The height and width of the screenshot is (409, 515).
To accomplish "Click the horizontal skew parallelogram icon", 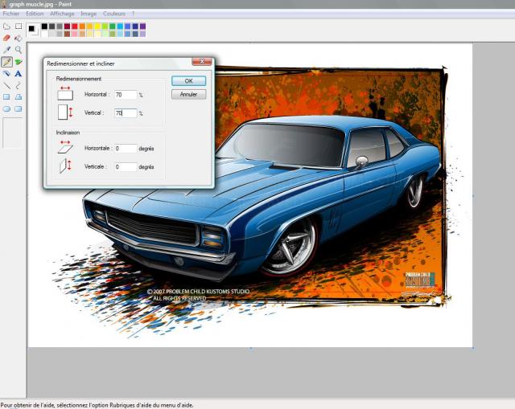I will pyautogui.click(x=65, y=147).
